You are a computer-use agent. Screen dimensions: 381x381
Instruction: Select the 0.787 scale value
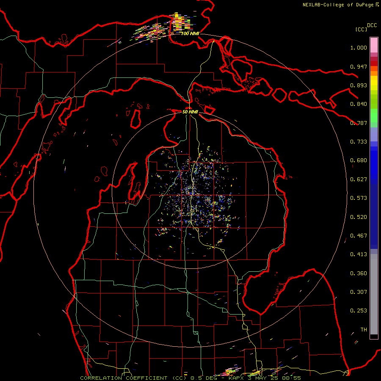359,123
